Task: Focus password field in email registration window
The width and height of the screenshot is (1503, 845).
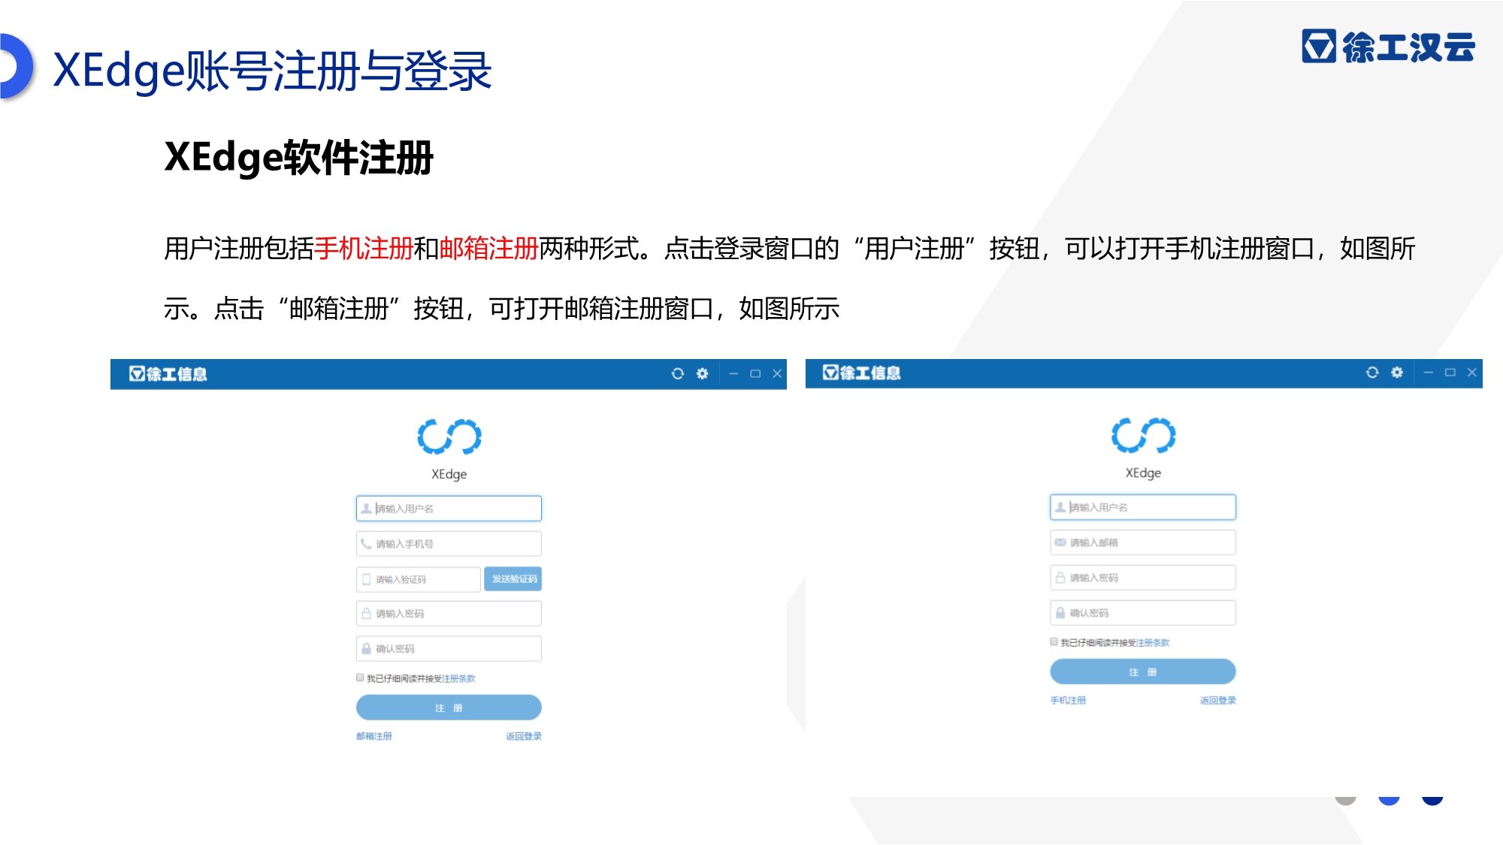Action: point(1142,578)
